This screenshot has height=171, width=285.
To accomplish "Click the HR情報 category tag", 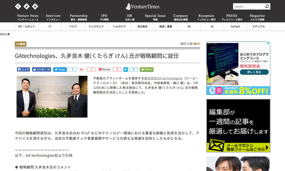I will click(x=21, y=44).
